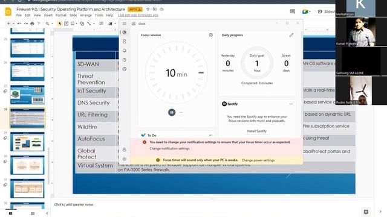Image resolution: width=387 pixels, height=217 pixels.
Task: Open the Format menu
Action: pyautogui.click(x=61, y=15)
